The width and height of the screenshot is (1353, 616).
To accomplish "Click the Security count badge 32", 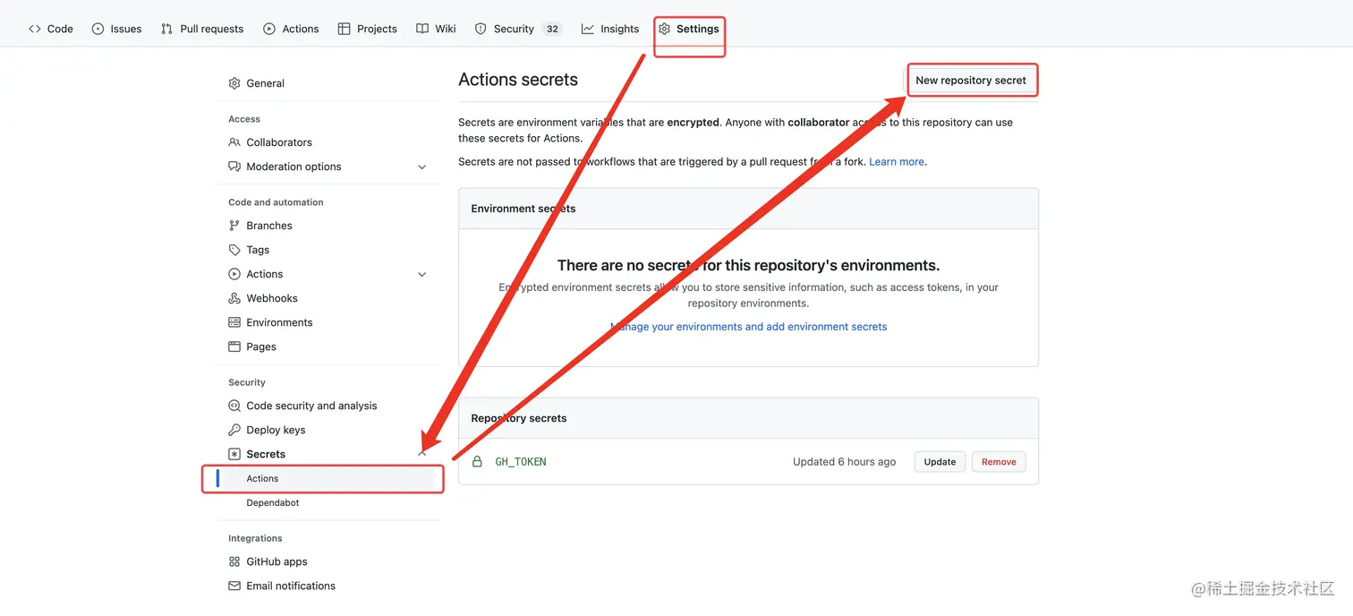I will click(x=552, y=29).
